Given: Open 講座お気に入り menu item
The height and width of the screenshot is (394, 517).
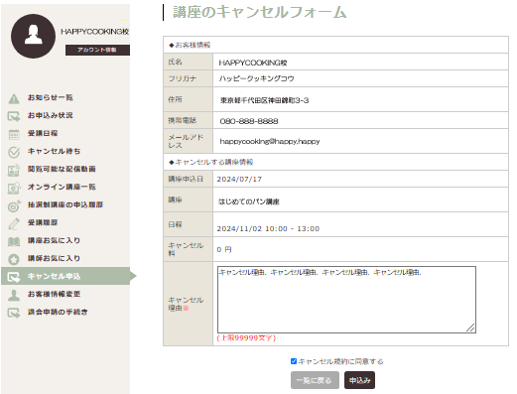Looking at the screenshot, I should [x=54, y=240].
